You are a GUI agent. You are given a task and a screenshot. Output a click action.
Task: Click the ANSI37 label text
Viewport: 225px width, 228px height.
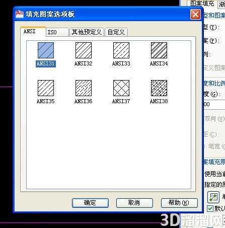pyautogui.click(x=121, y=101)
